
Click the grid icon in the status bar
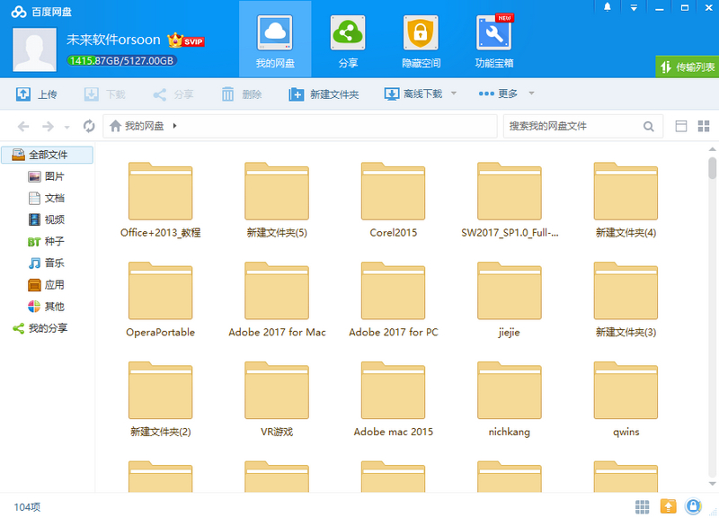(643, 506)
